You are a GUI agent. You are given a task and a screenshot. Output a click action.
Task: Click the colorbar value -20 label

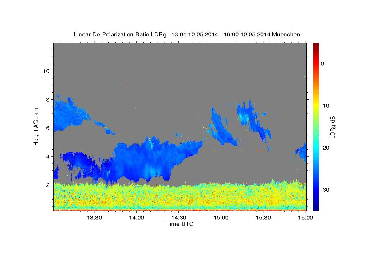point(325,148)
